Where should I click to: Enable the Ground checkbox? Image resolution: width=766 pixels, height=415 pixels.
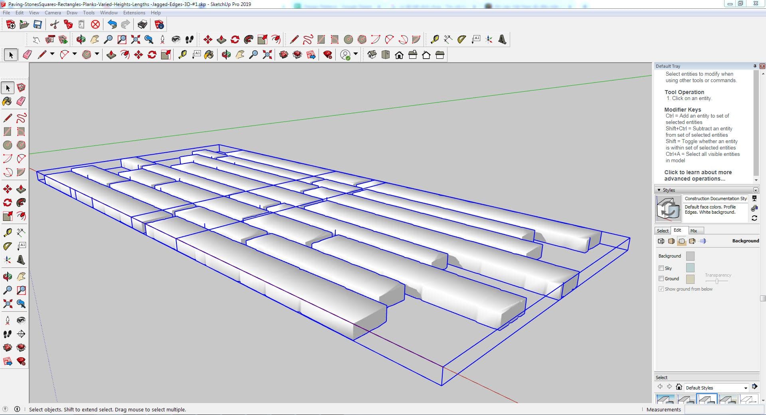tap(661, 279)
